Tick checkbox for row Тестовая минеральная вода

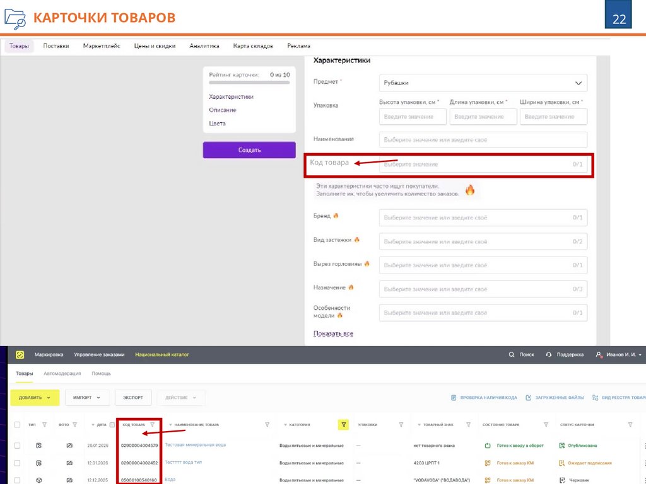tap(17, 446)
